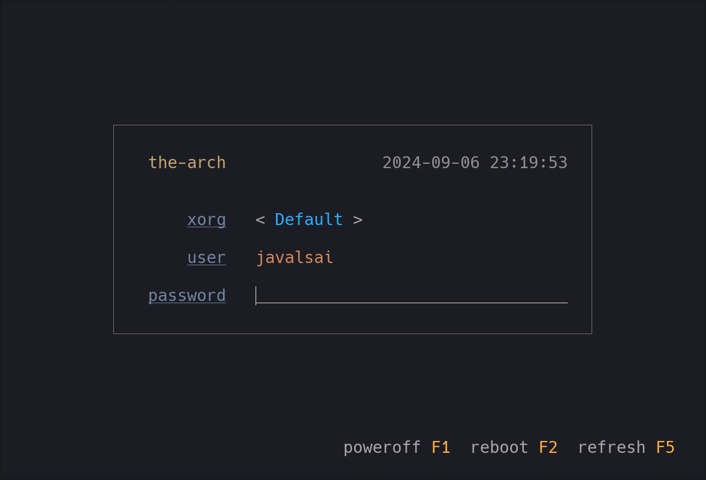Image resolution: width=706 pixels, height=480 pixels.
Task: Click the date and time display
Action: pyautogui.click(x=475, y=163)
